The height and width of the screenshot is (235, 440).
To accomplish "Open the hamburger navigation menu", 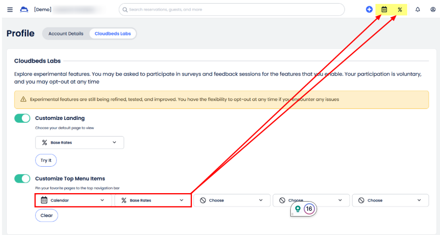I will [x=10, y=10].
